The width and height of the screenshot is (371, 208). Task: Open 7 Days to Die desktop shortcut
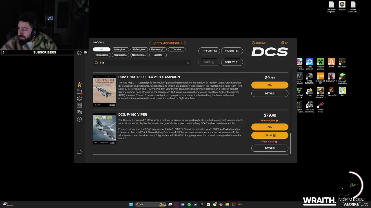click(332, 92)
